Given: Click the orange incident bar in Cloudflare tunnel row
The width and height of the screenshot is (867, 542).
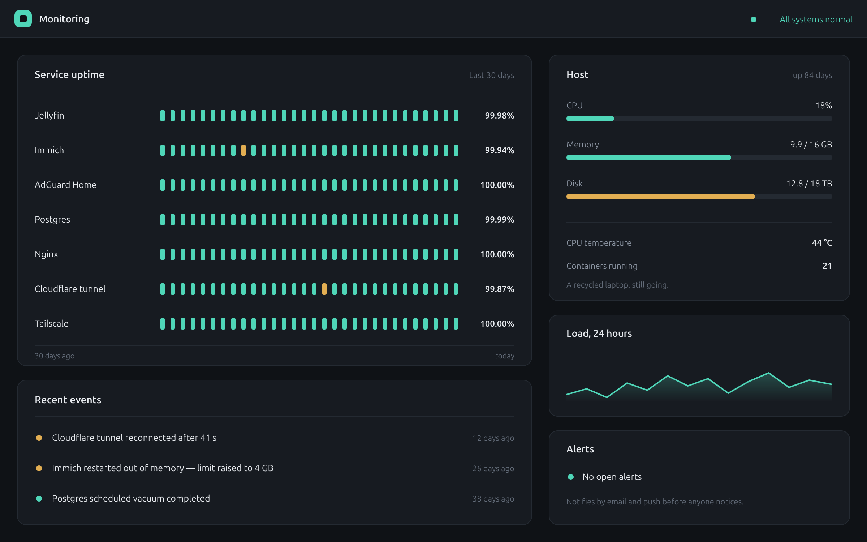Looking at the screenshot, I should coord(324,289).
